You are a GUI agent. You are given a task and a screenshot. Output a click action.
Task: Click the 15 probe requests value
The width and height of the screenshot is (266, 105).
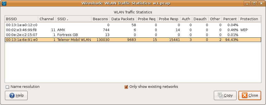pyautogui.click(x=155, y=40)
